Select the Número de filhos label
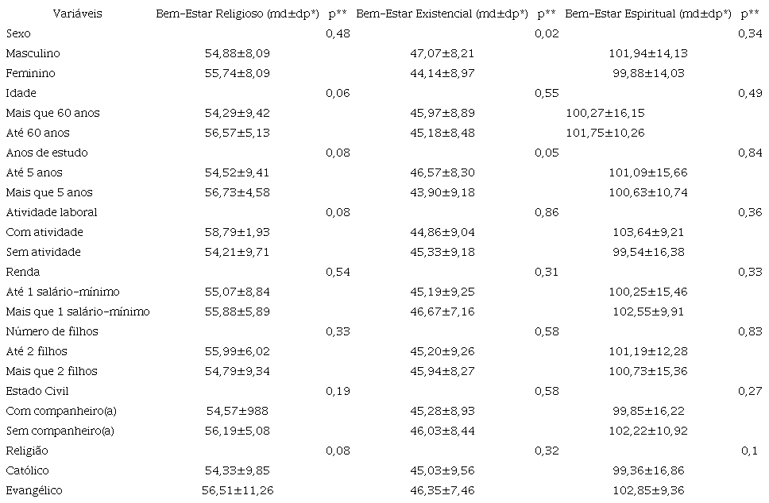Screen dimensions: 769x503 click(x=52, y=331)
